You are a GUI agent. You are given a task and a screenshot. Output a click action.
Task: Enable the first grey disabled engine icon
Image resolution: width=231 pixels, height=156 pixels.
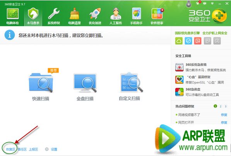pyautogui.click(x=207, y=41)
